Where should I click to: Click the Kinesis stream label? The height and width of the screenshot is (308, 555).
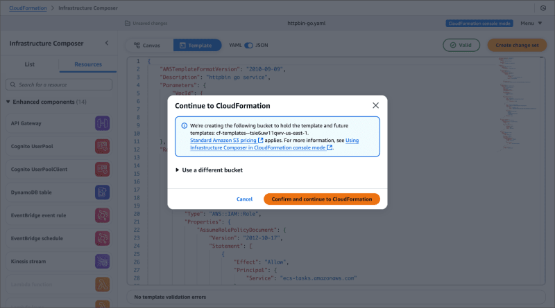[x=28, y=262]
